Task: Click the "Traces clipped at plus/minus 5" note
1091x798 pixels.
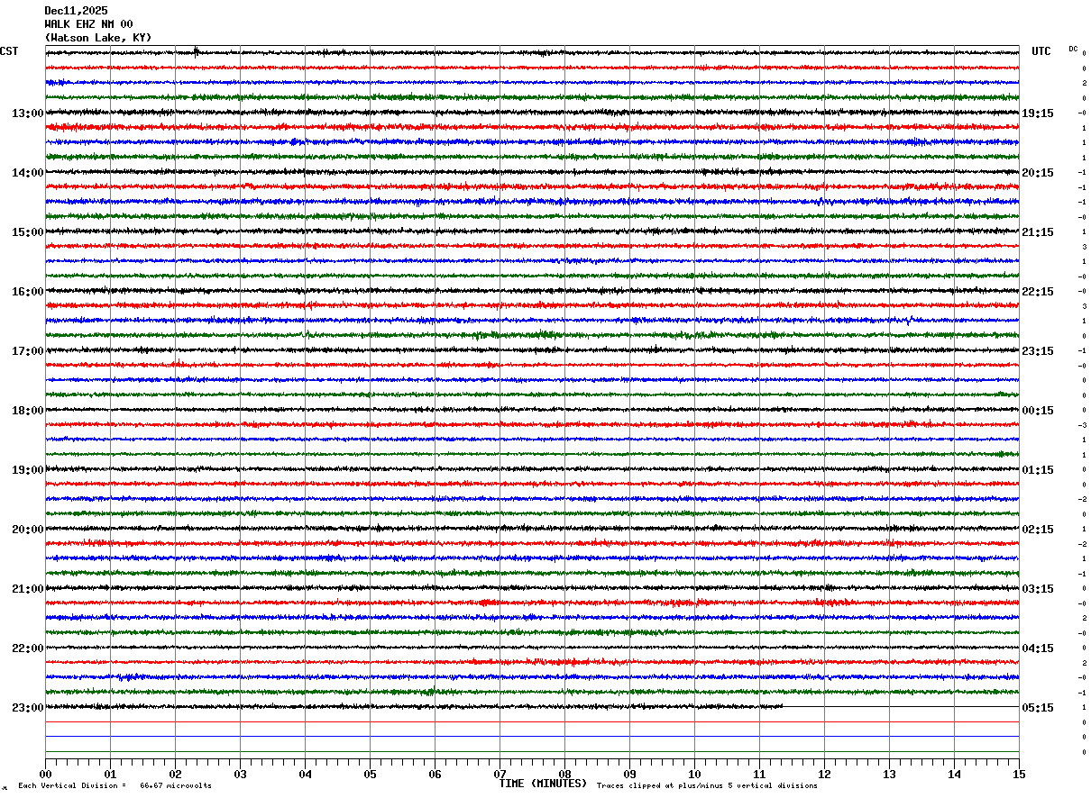Action: (x=707, y=785)
